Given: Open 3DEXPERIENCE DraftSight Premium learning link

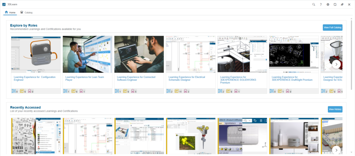Looking at the screenshot, I should pos(292,78).
